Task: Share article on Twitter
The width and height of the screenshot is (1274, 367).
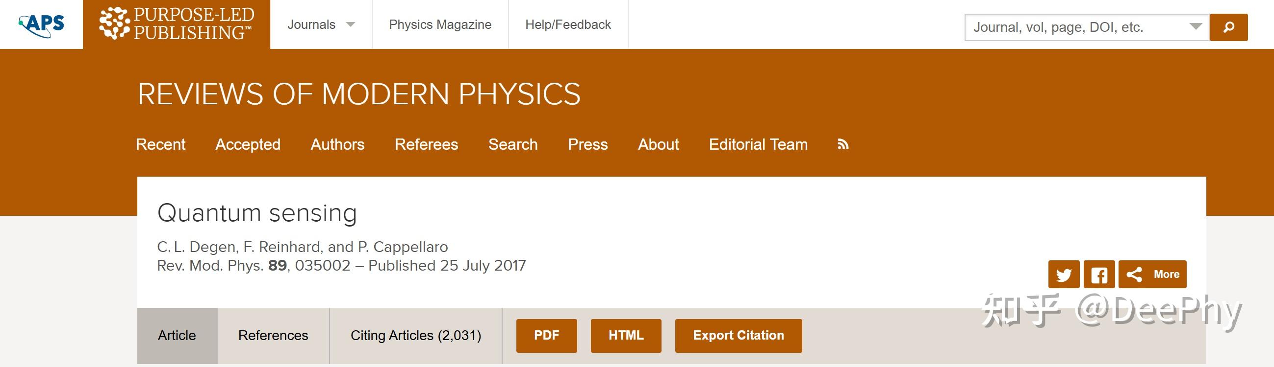Action: 1064,274
